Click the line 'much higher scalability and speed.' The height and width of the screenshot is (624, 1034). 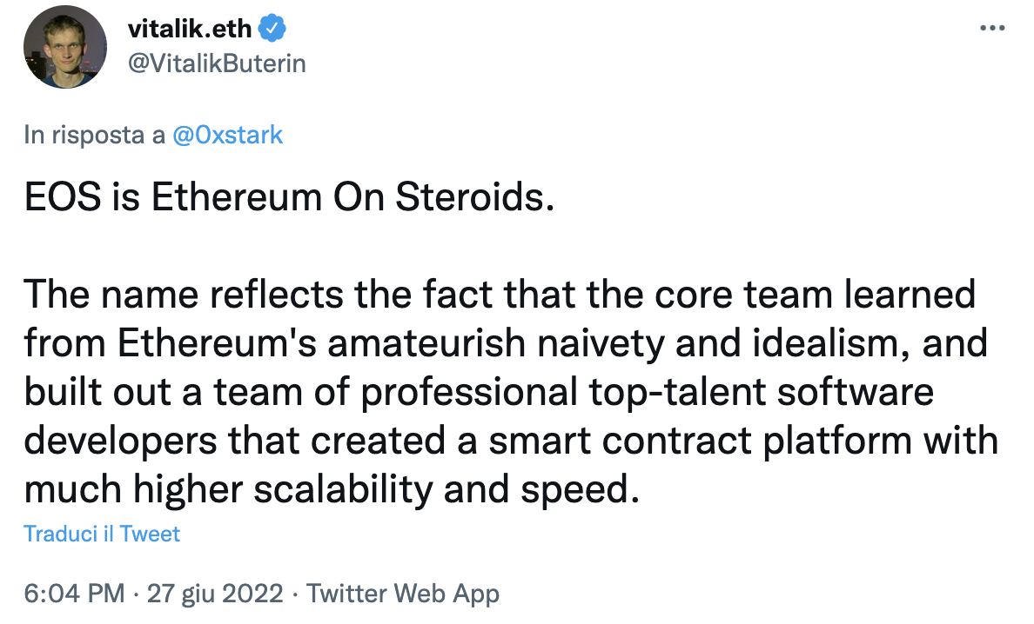click(x=332, y=489)
